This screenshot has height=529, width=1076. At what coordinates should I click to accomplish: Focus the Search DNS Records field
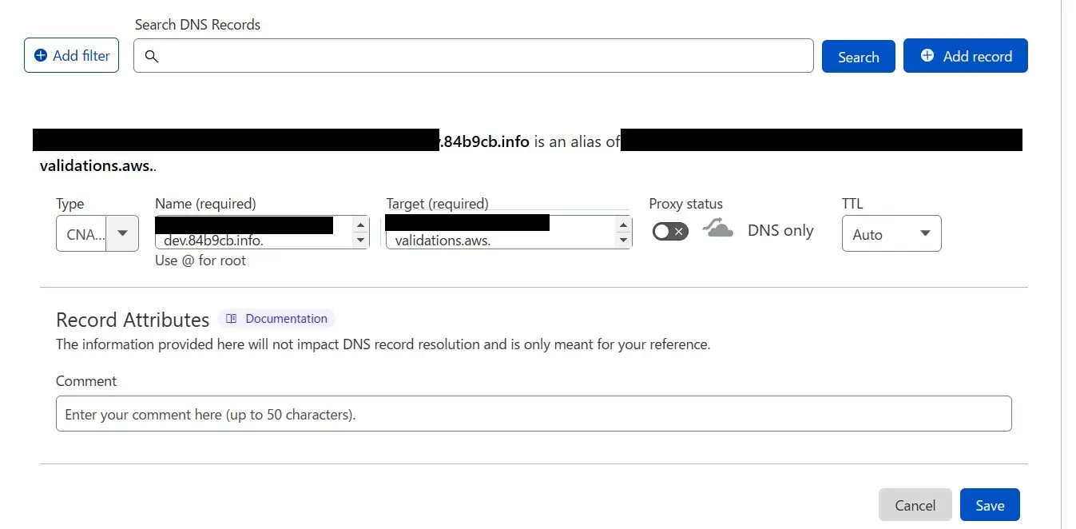(479, 56)
